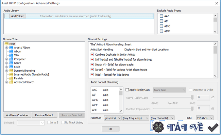Click audio format list scrollbar down arrow
This screenshot has width=221, height=135.
[x=121, y=111]
